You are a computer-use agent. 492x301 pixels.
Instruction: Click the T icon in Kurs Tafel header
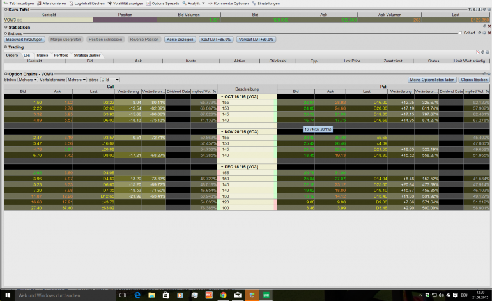470,10
